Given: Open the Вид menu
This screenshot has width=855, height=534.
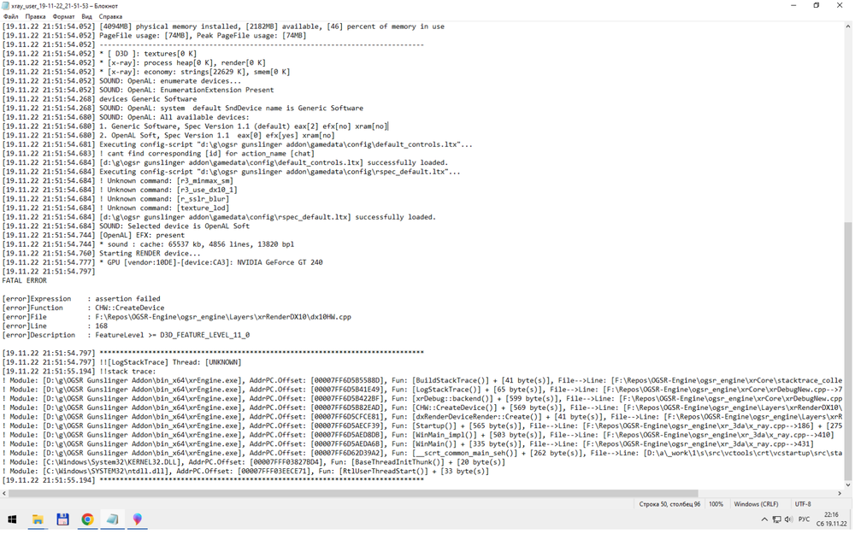Looking at the screenshot, I should [x=86, y=16].
